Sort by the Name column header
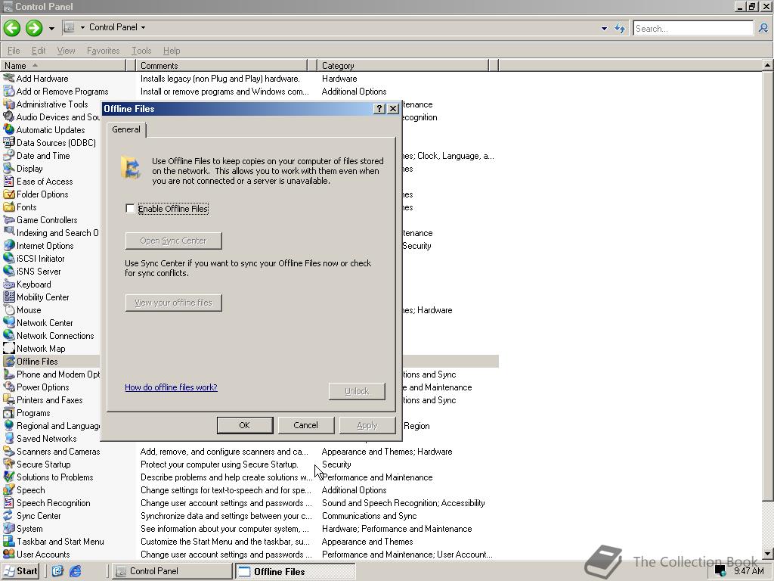This screenshot has height=581, width=774. click(63, 65)
